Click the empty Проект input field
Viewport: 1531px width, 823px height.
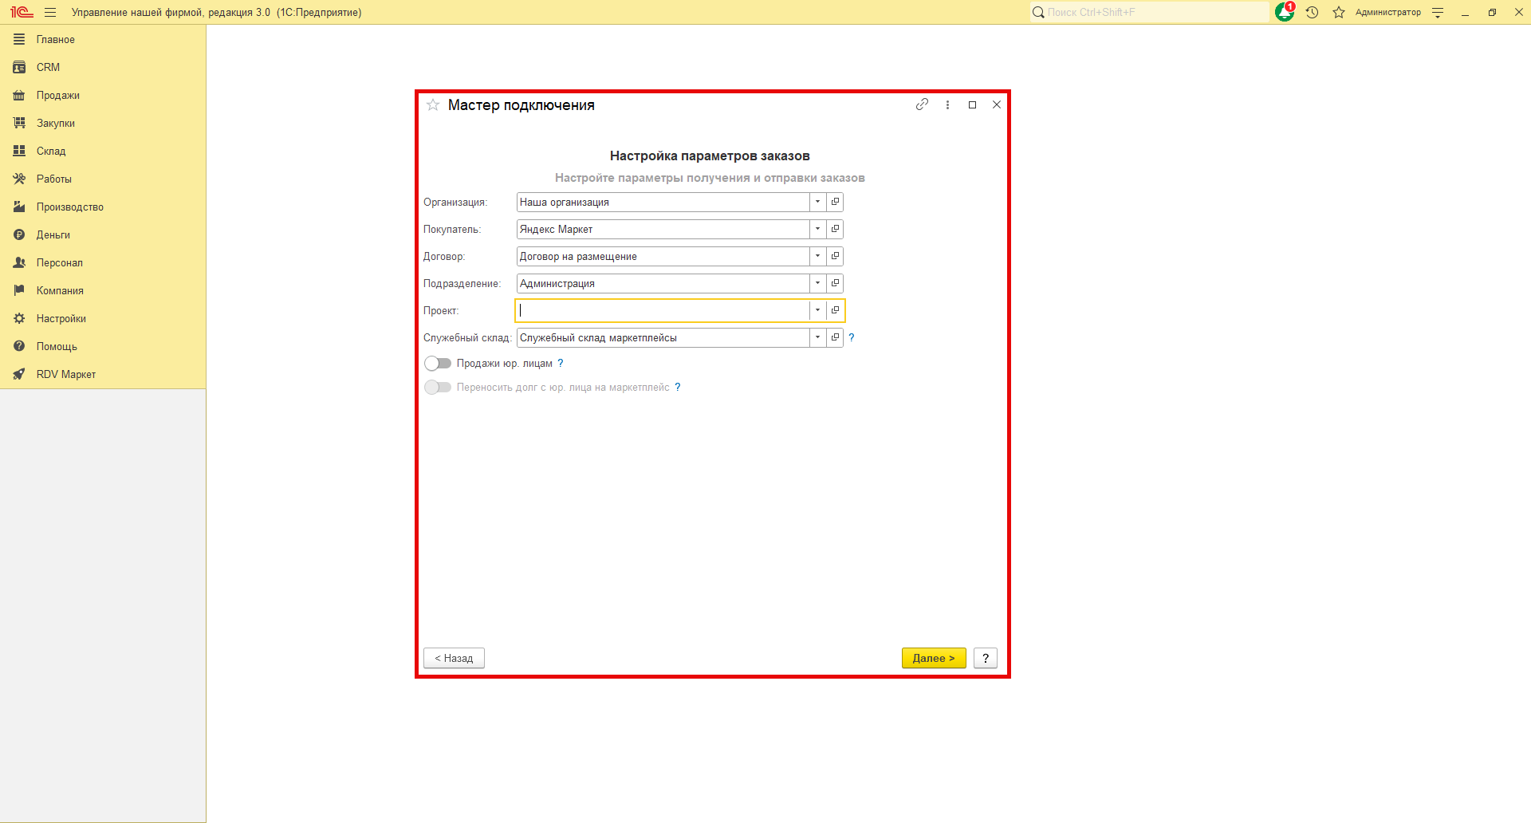pyautogui.click(x=663, y=310)
